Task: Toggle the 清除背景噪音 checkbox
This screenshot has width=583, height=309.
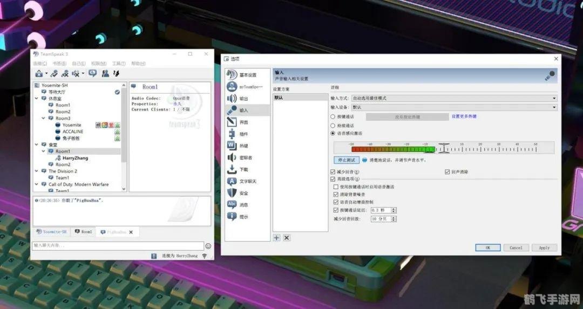Action: point(336,194)
